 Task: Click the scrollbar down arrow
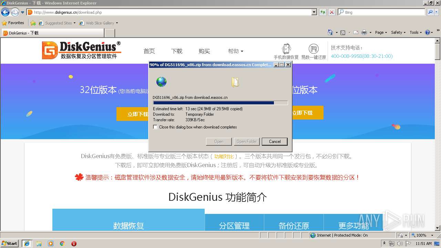438,228
